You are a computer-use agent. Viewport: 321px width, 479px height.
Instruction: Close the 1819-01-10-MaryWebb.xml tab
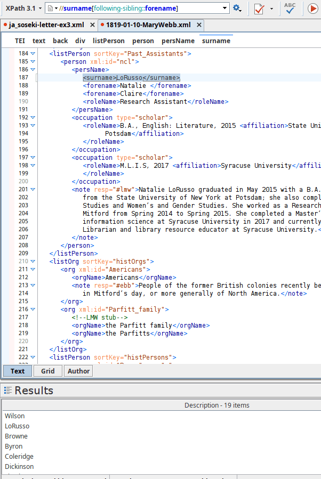click(x=199, y=25)
